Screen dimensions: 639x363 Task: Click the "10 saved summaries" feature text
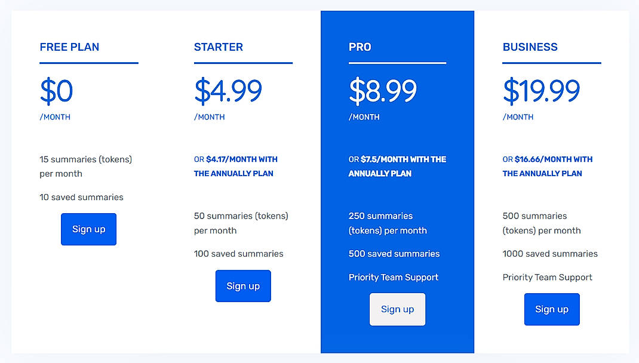[x=81, y=197]
